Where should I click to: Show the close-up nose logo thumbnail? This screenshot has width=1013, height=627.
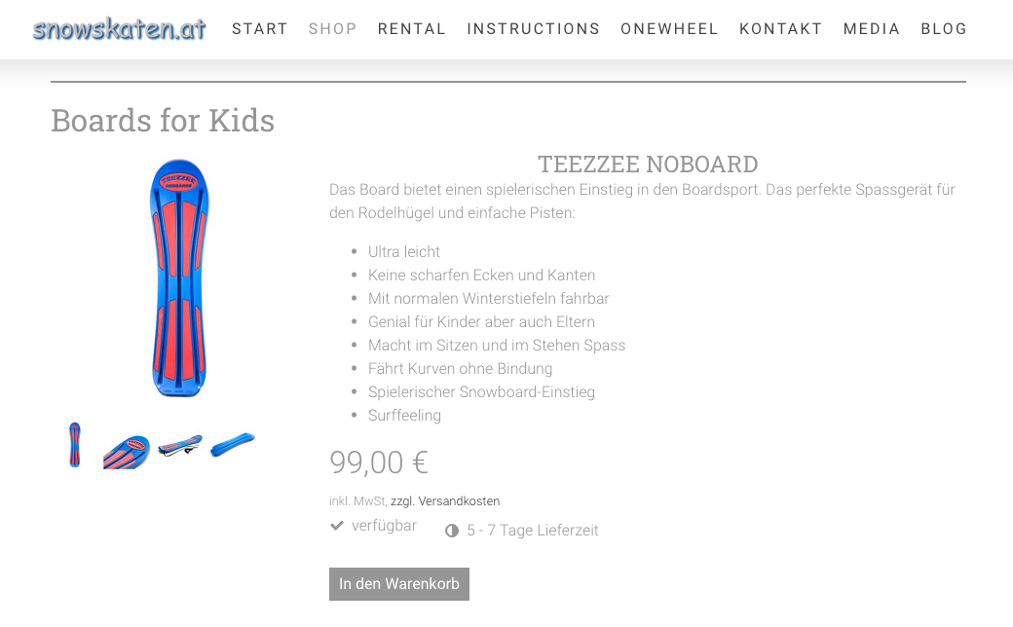pos(127,451)
